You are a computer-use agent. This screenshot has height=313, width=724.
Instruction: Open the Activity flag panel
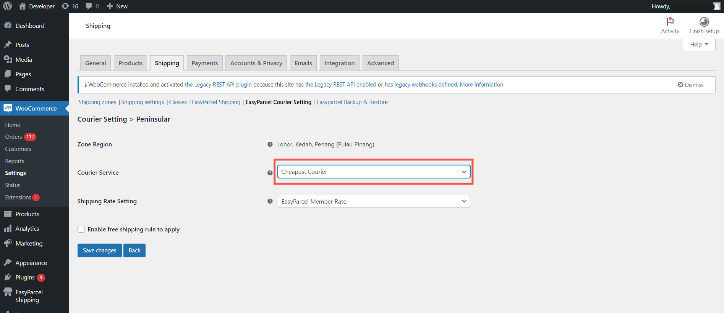670,26
